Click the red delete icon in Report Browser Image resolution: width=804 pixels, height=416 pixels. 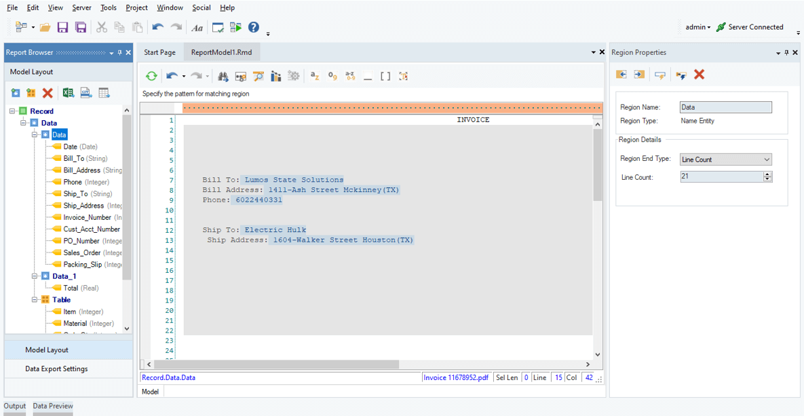coord(47,93)
